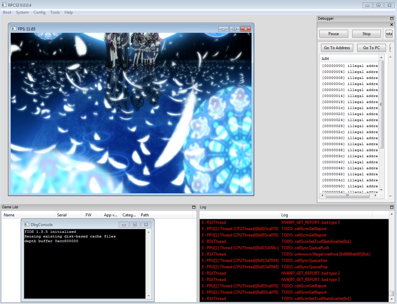Click the DbgConsole scroll-down arrow
The height and width of the screenshot is (304, 397).
(148, 296)
